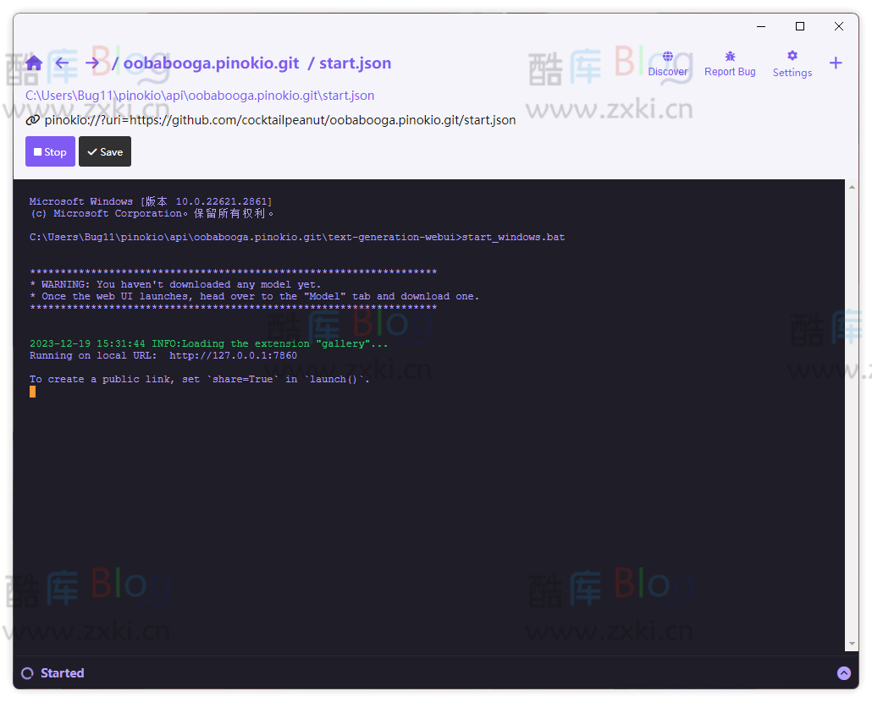Click the Started status label
The height and width of the screenshot is (702, 872).
point(63,672)
